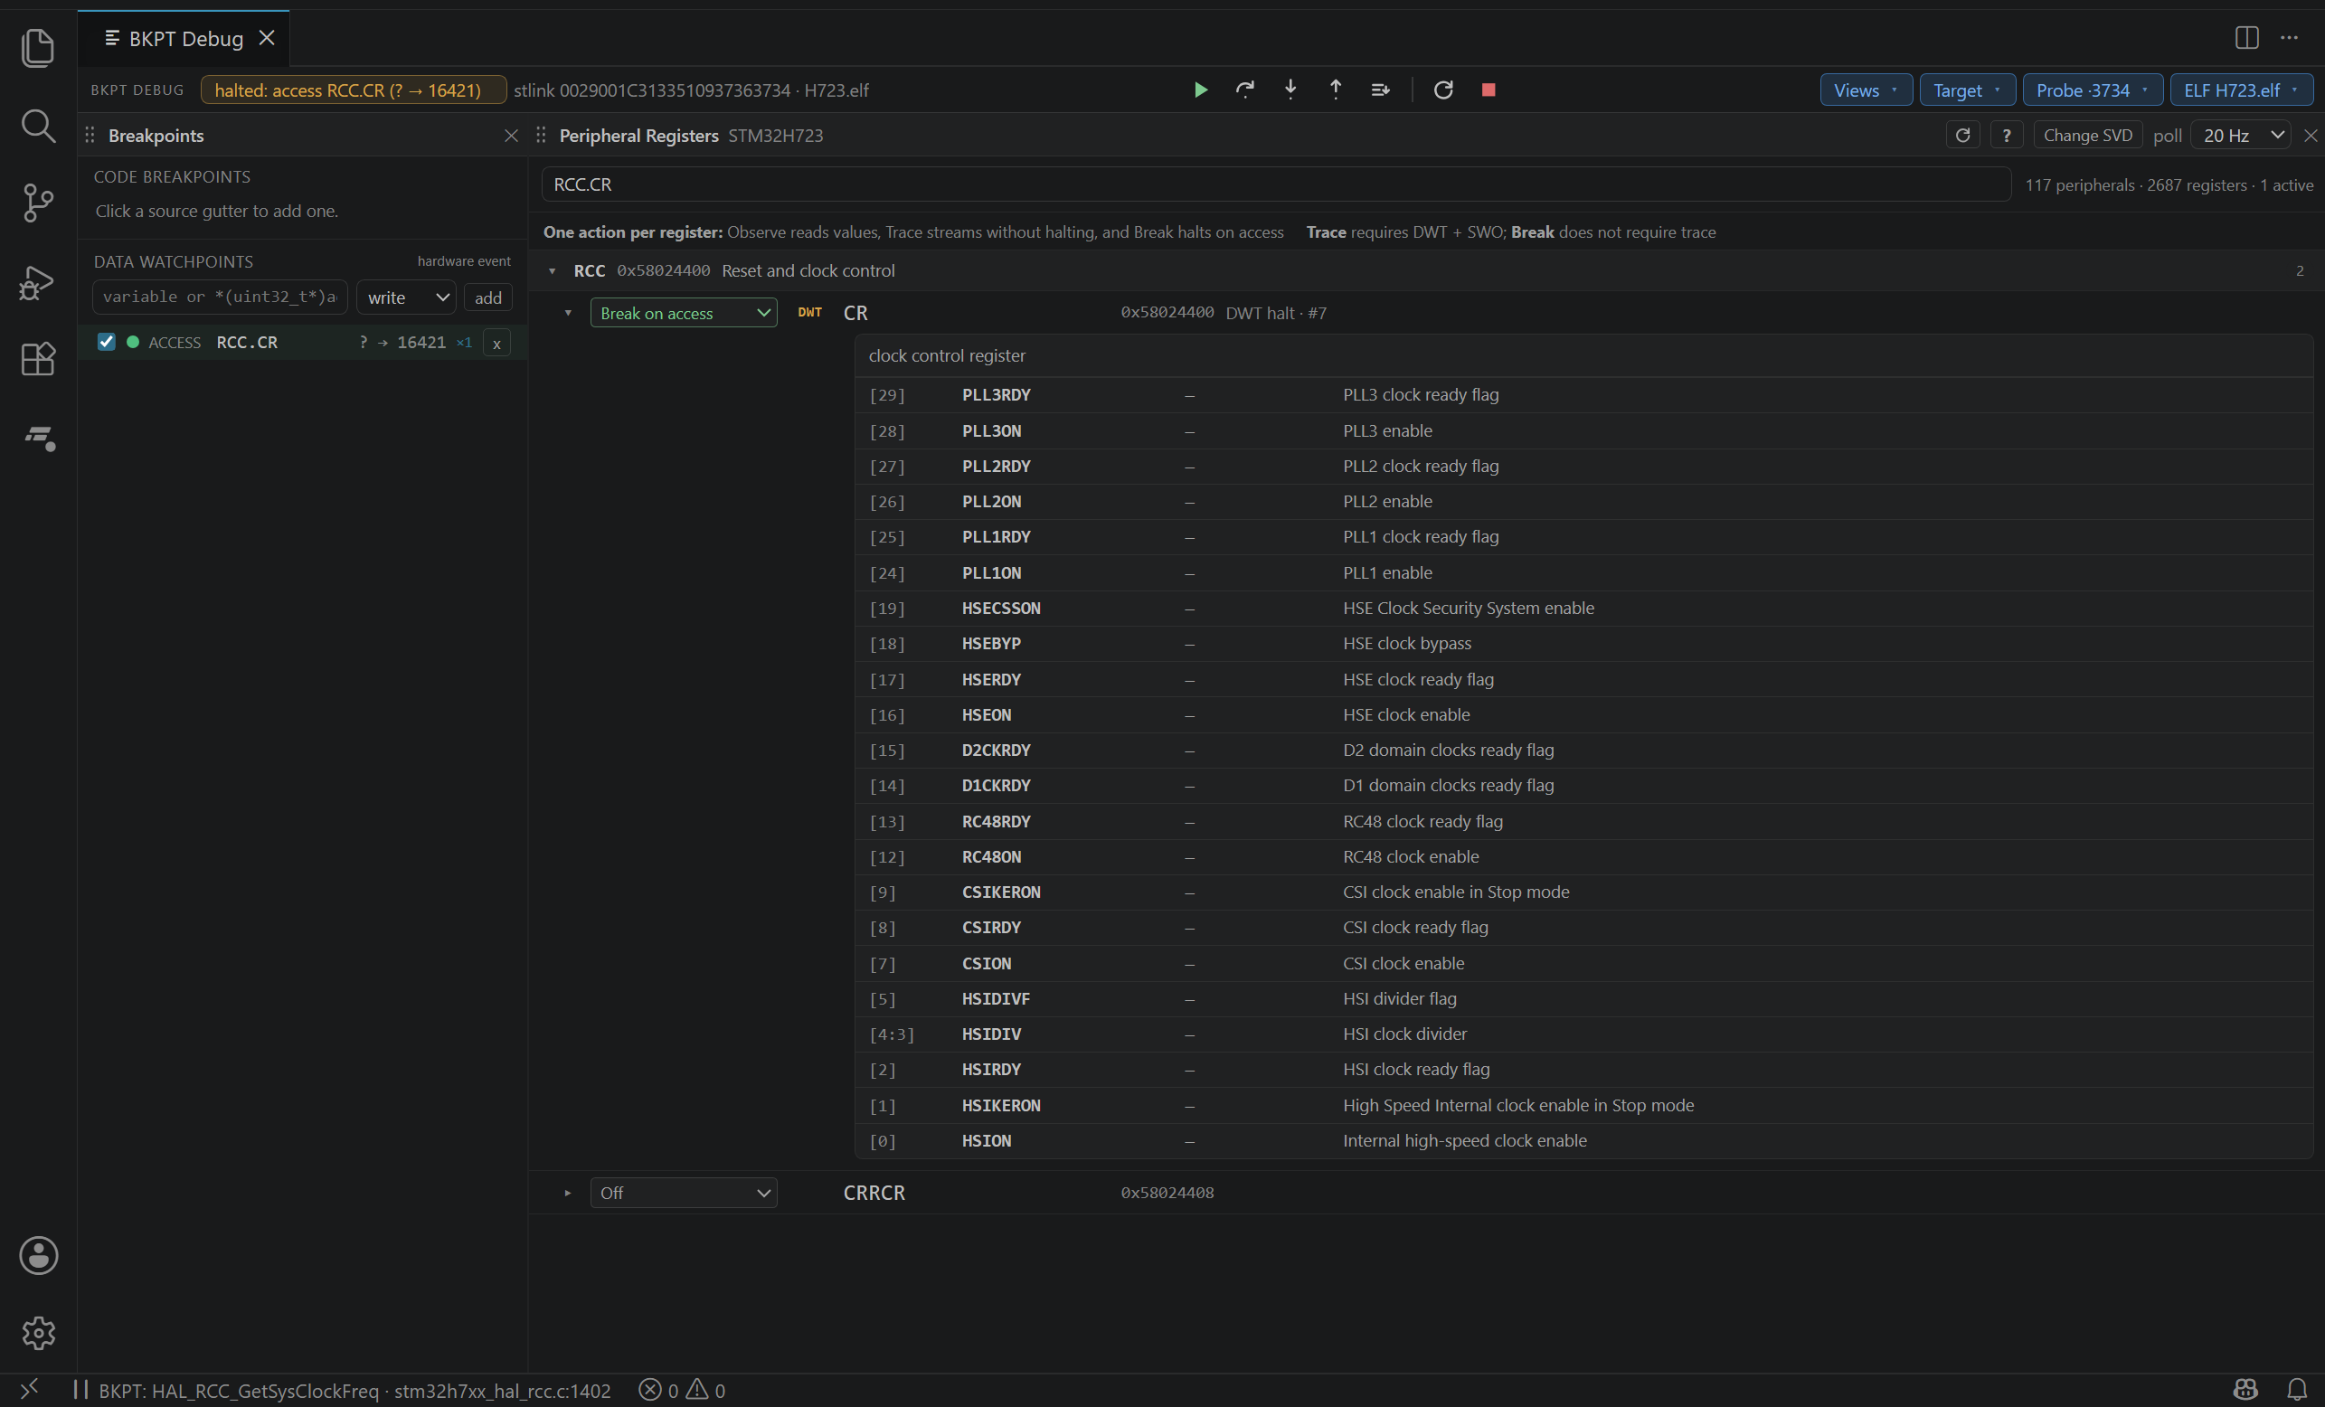Viewport: 2325px width, 1407px height.
Task: Expand the CRRCR register
Action: point(568,1193)
